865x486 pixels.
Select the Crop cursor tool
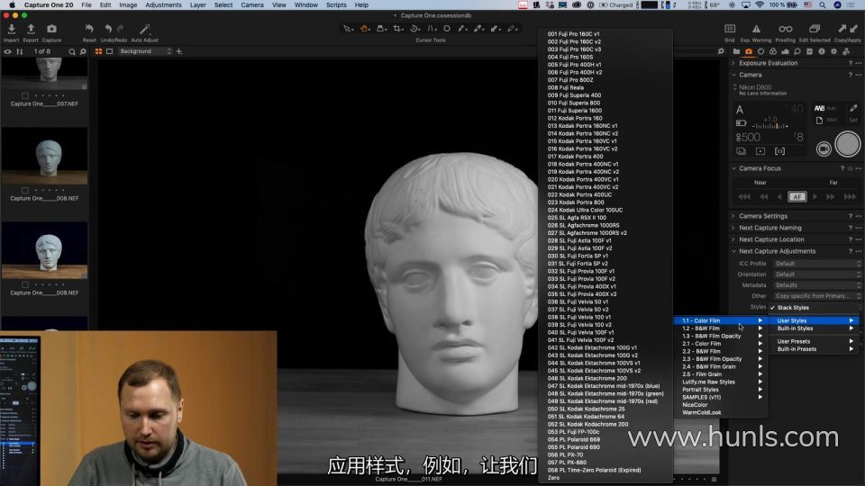click(397, 29)
